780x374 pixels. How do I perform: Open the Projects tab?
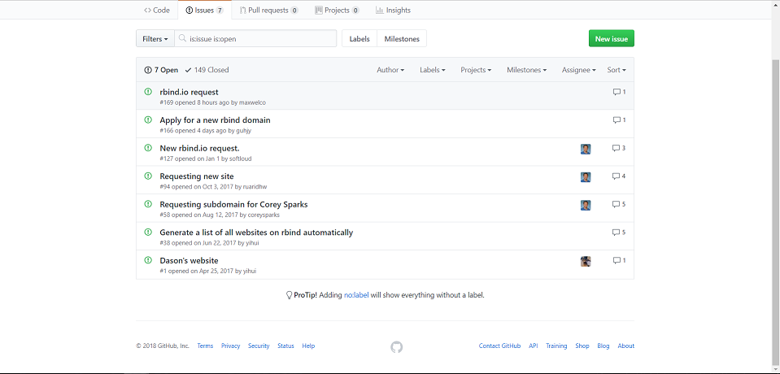tap(337, 10)
